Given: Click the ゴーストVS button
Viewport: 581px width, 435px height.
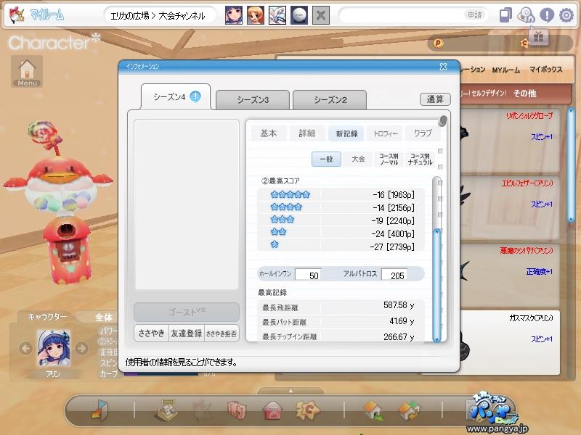Looking at the screenshot, I should coord(187,312).
